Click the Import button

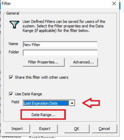pyautogui.click(x=17, y=129)
